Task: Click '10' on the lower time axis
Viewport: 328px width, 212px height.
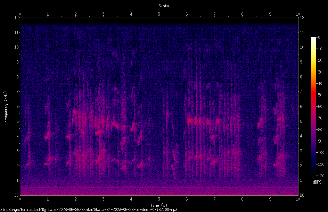Action: 298,199
